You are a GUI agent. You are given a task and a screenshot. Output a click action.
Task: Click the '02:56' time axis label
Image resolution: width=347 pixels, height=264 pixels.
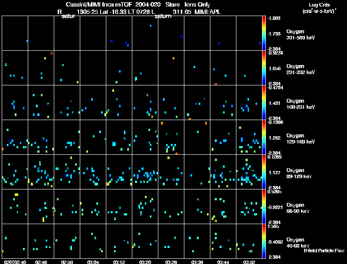pos(67,262)
